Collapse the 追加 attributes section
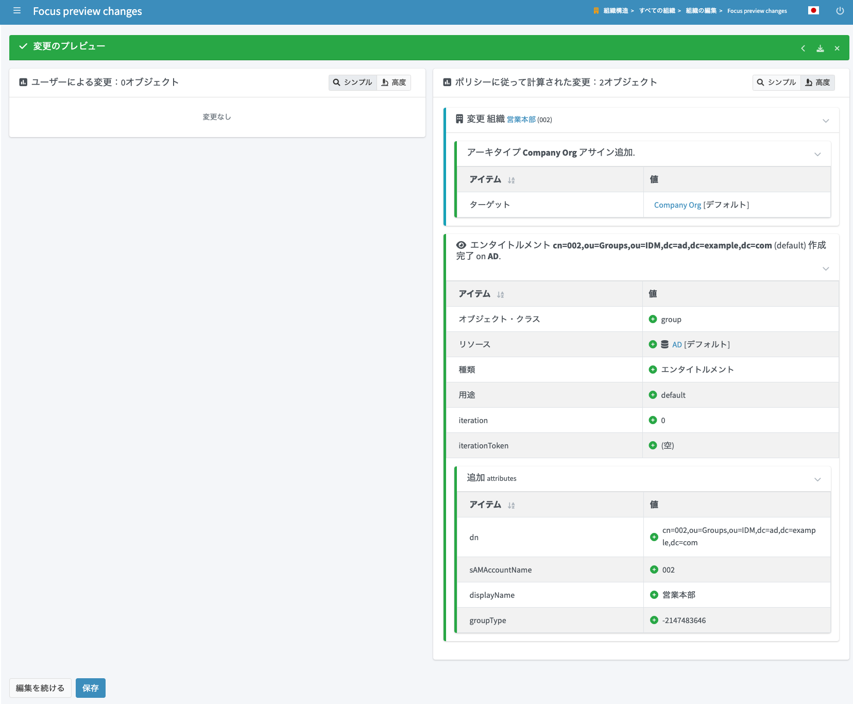This screenshot has height=704, width=853. 817,479
